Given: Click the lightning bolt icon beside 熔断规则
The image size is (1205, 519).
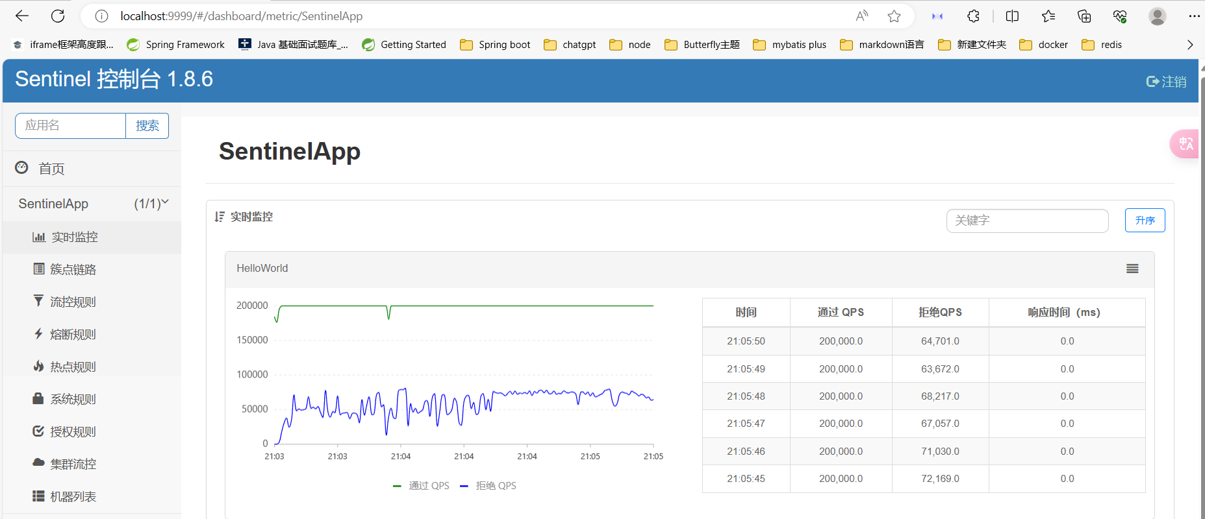Looking at the screenshot, I should [38, 334].
